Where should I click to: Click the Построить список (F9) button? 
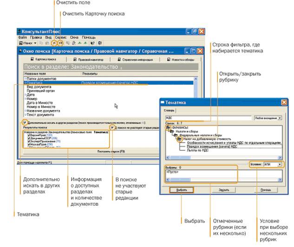pyautogui.click(x=111, y=151)
